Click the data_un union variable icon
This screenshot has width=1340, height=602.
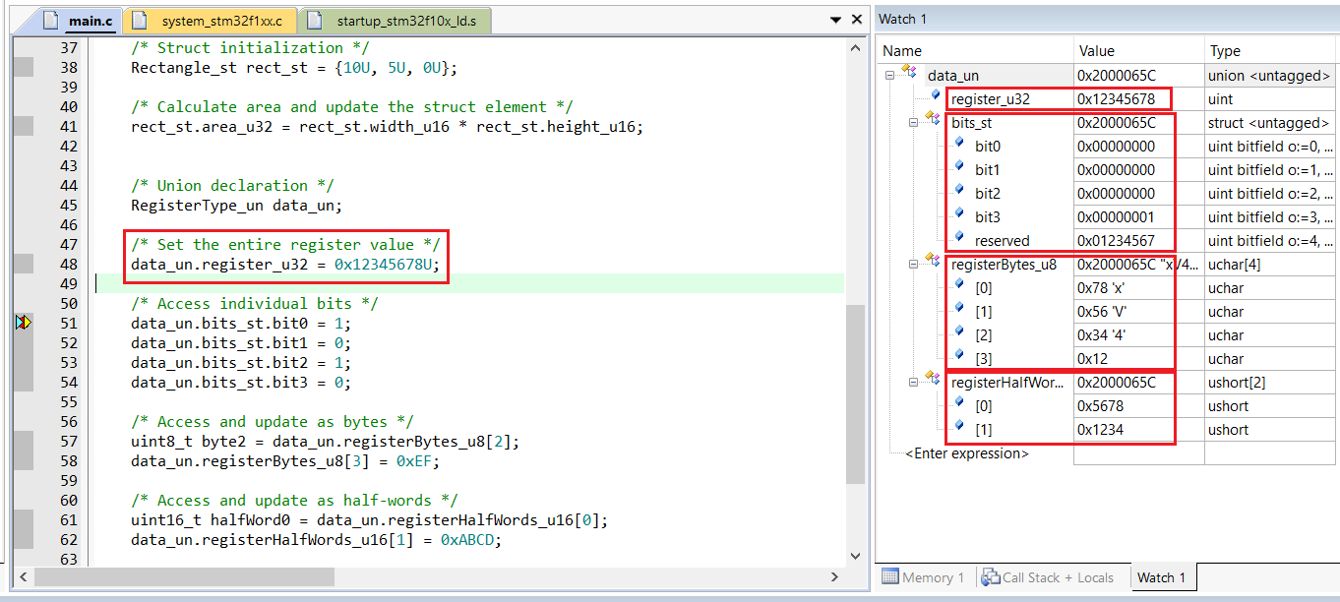pyautogui.click(x=909, y=74)
